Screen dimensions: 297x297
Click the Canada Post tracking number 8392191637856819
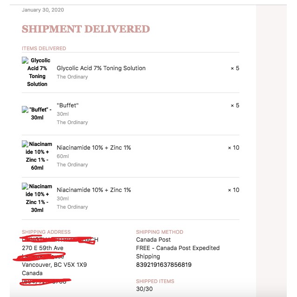click(x=164, y=265)
